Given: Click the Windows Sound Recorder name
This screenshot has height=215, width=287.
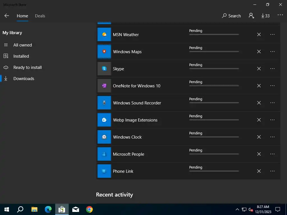Looking at the screenshot, I should pyautogui.click(x=137, y=103).
